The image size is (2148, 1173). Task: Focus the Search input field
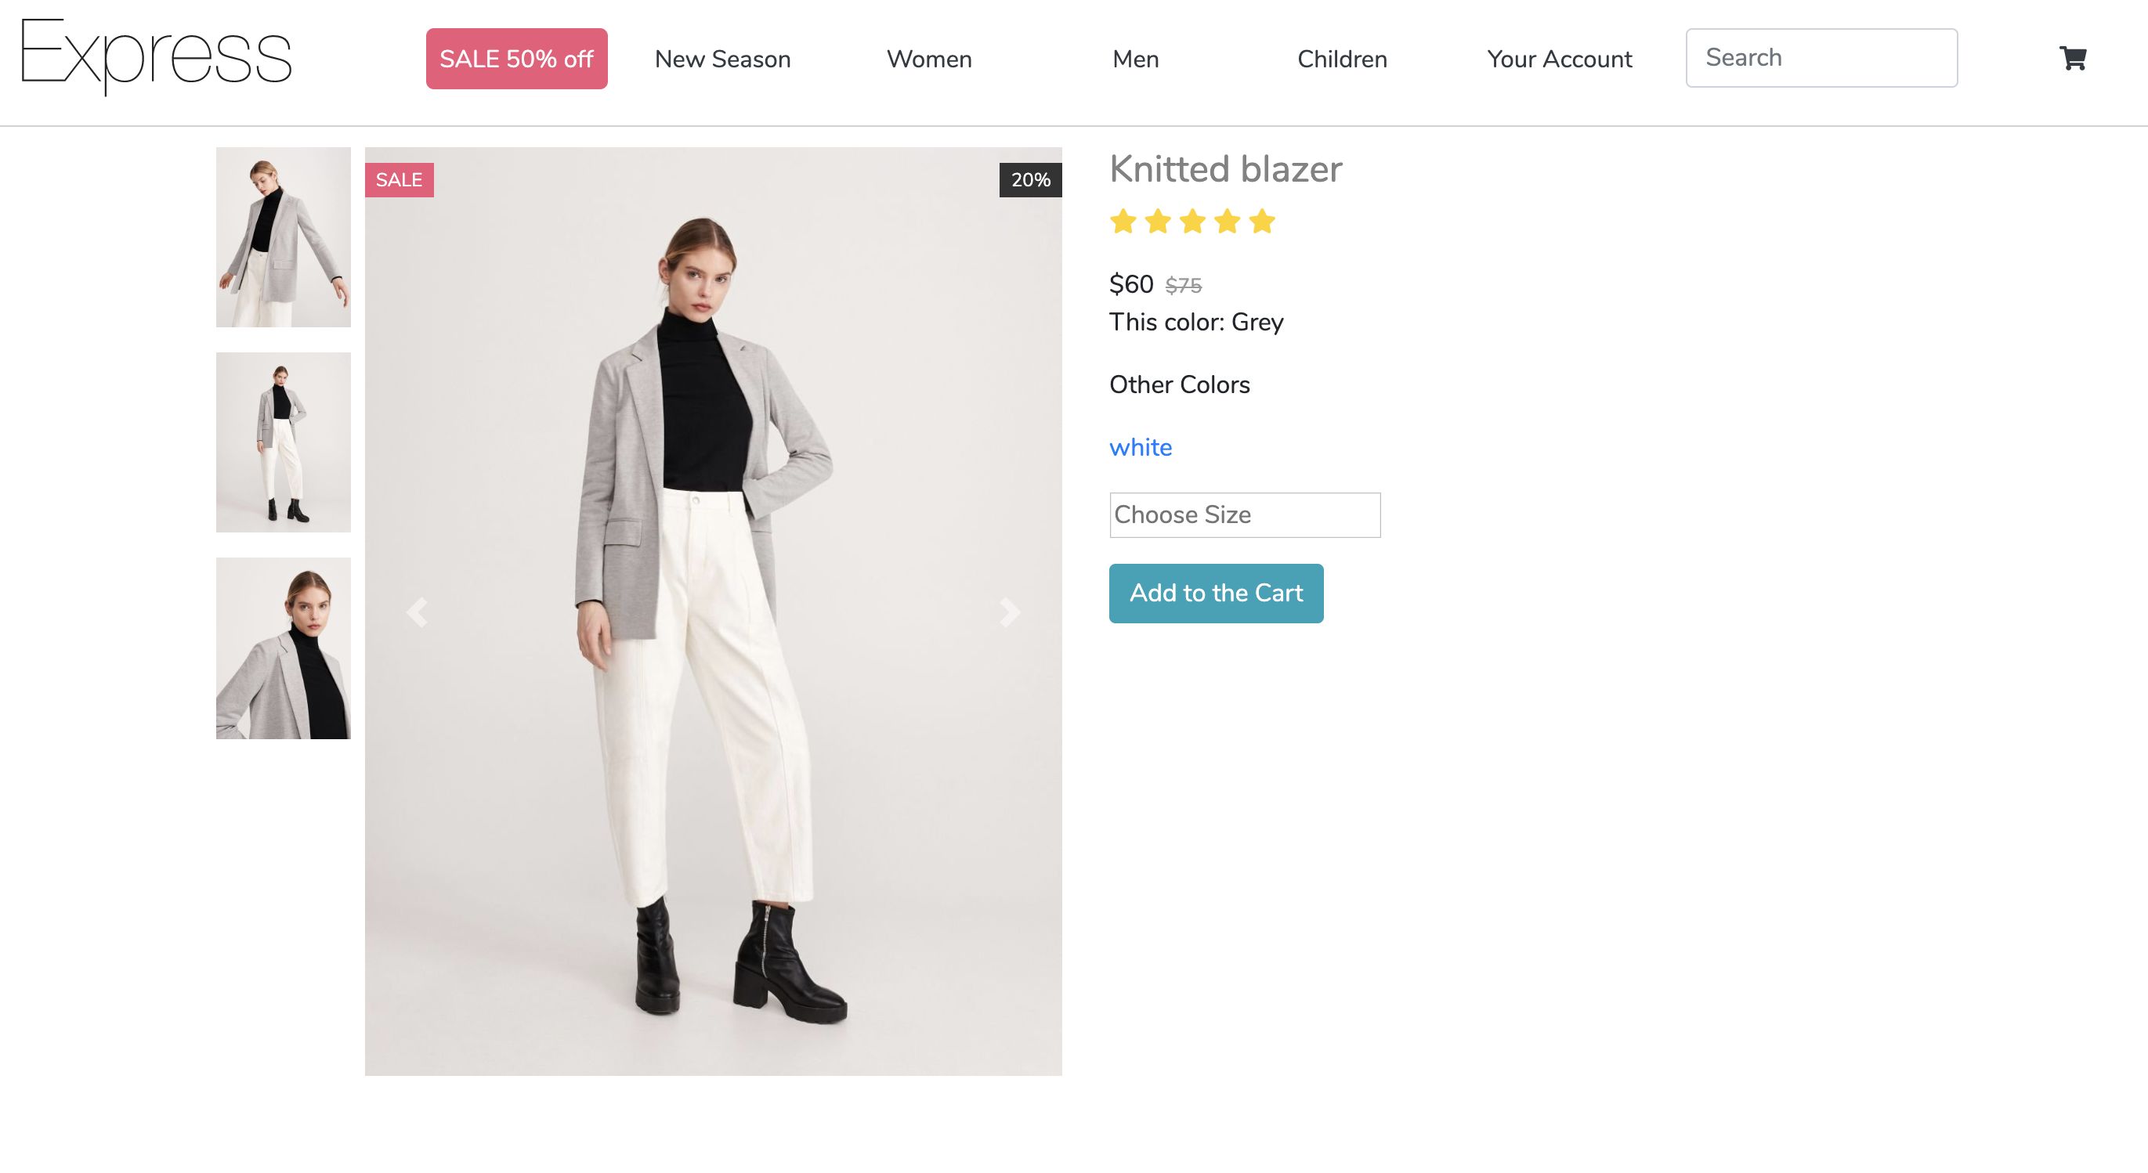(1821, 59)
